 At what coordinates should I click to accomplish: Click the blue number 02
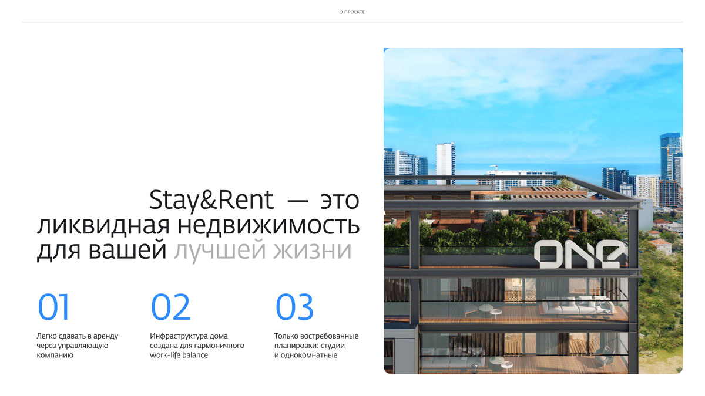[x=171, y=306]
